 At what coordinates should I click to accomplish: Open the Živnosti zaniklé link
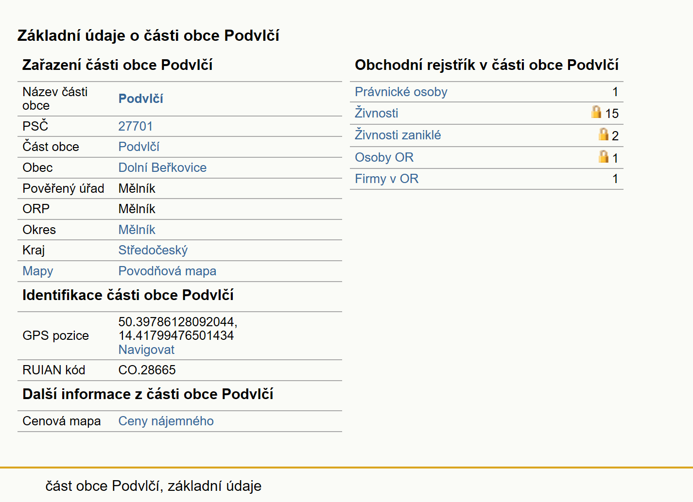click(x=398, y=135)
